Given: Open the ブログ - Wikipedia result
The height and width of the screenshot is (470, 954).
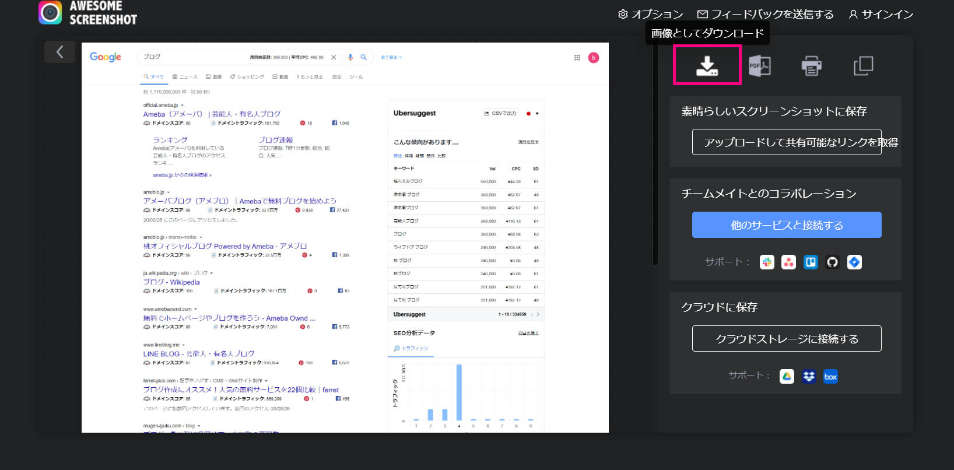Looking at the screenshot, I should click(x=171, y=282).
